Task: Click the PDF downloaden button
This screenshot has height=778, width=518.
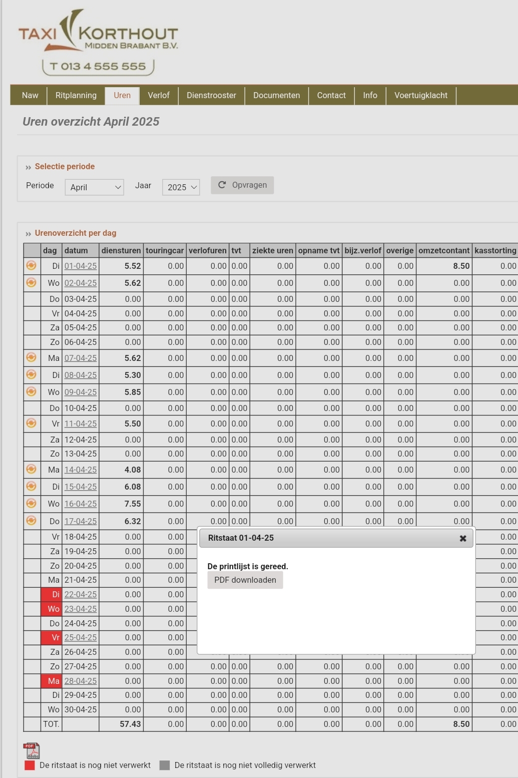Action: pos(245,580)
